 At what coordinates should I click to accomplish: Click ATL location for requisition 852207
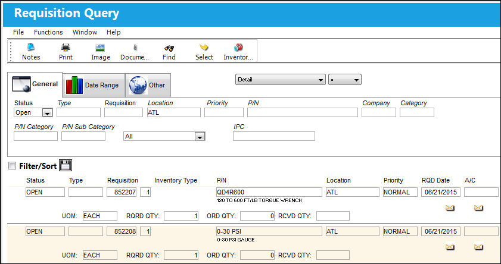click(x=353, y=192)
